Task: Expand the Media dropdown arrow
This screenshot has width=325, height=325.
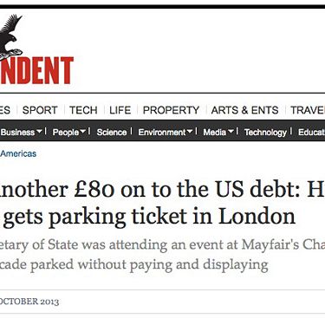Action: coord(231,132)
